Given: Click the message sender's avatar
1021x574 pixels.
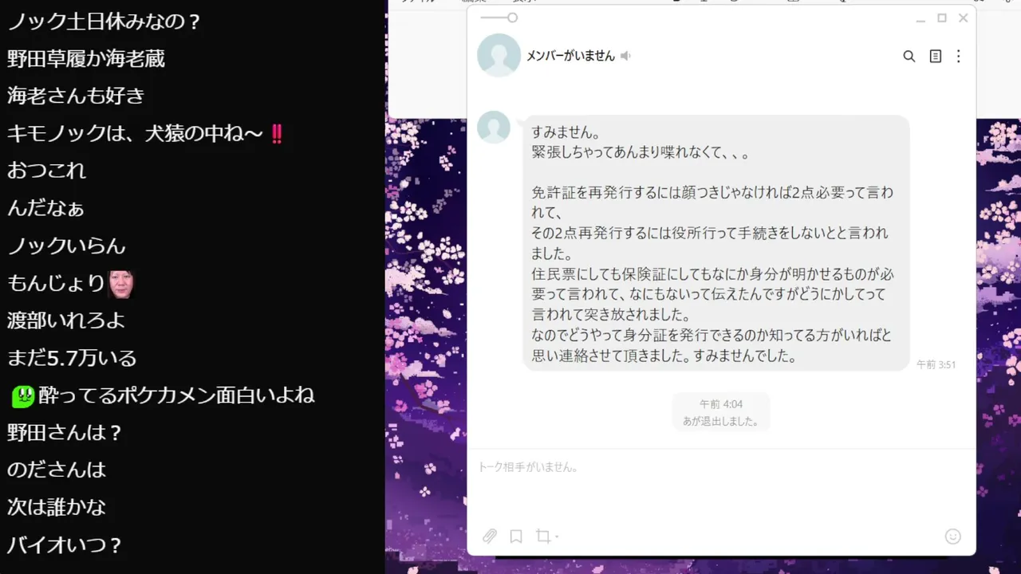Looking at the screenshot, I should click(494, 128).
